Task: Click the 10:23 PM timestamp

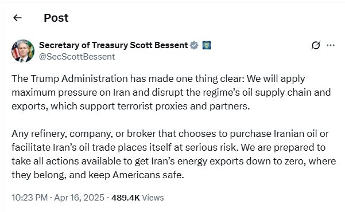Action: [x=29, y=198]
